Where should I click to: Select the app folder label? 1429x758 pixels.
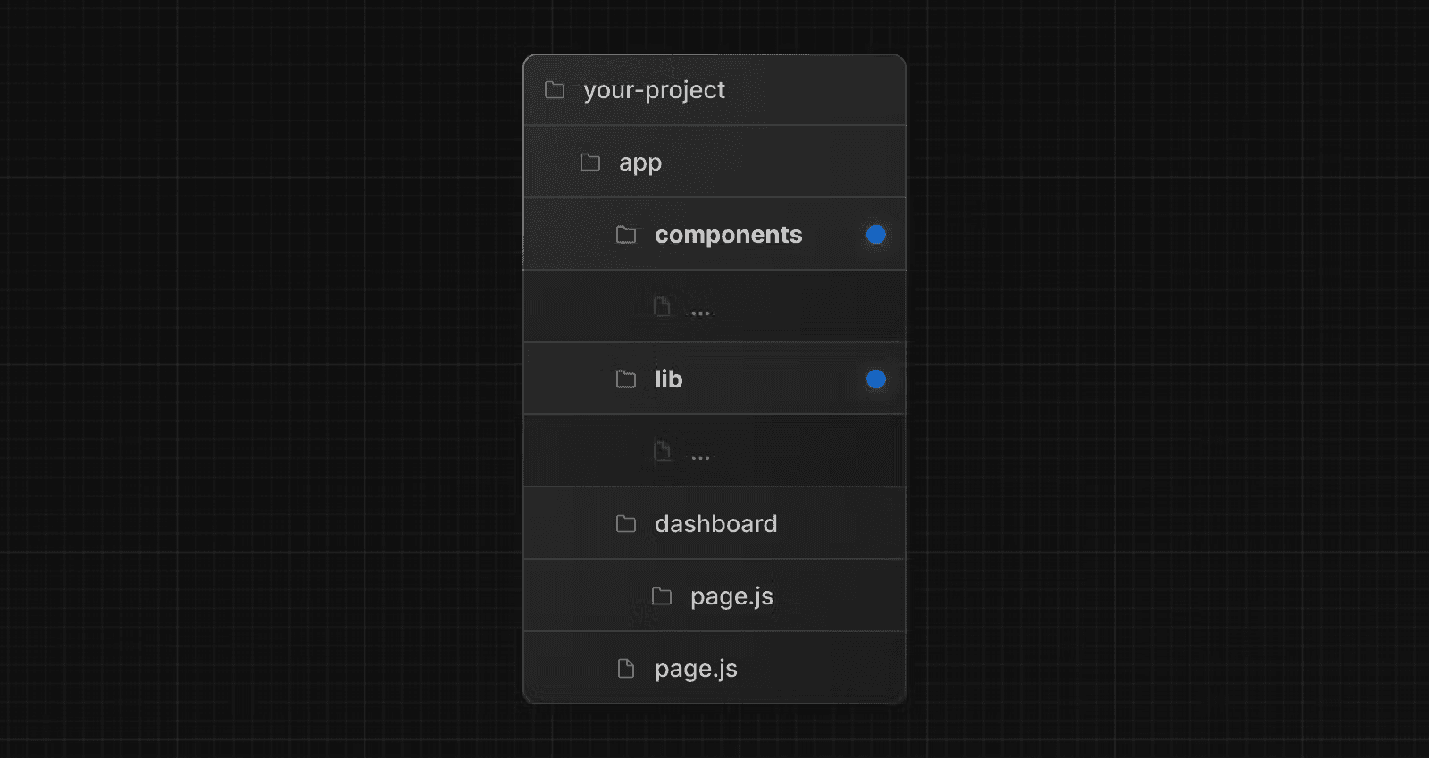coord(640,162)
